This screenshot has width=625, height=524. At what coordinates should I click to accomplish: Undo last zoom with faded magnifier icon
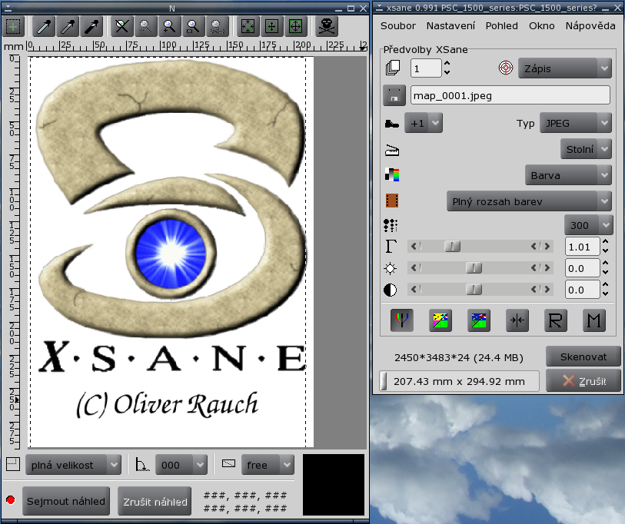point(218,27)
